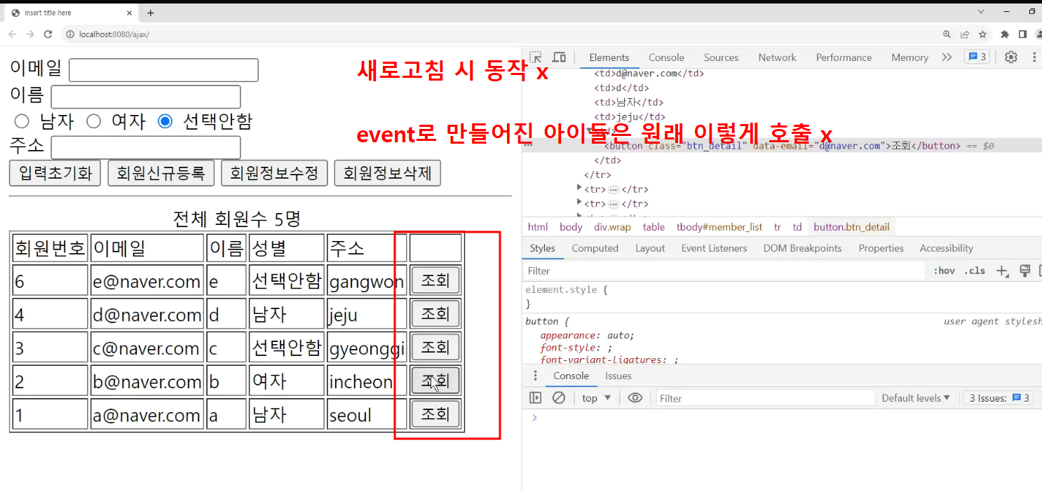Open the browser side panel
The width and height of the screenshot is (1042, 492).
tap(1022, 34)
